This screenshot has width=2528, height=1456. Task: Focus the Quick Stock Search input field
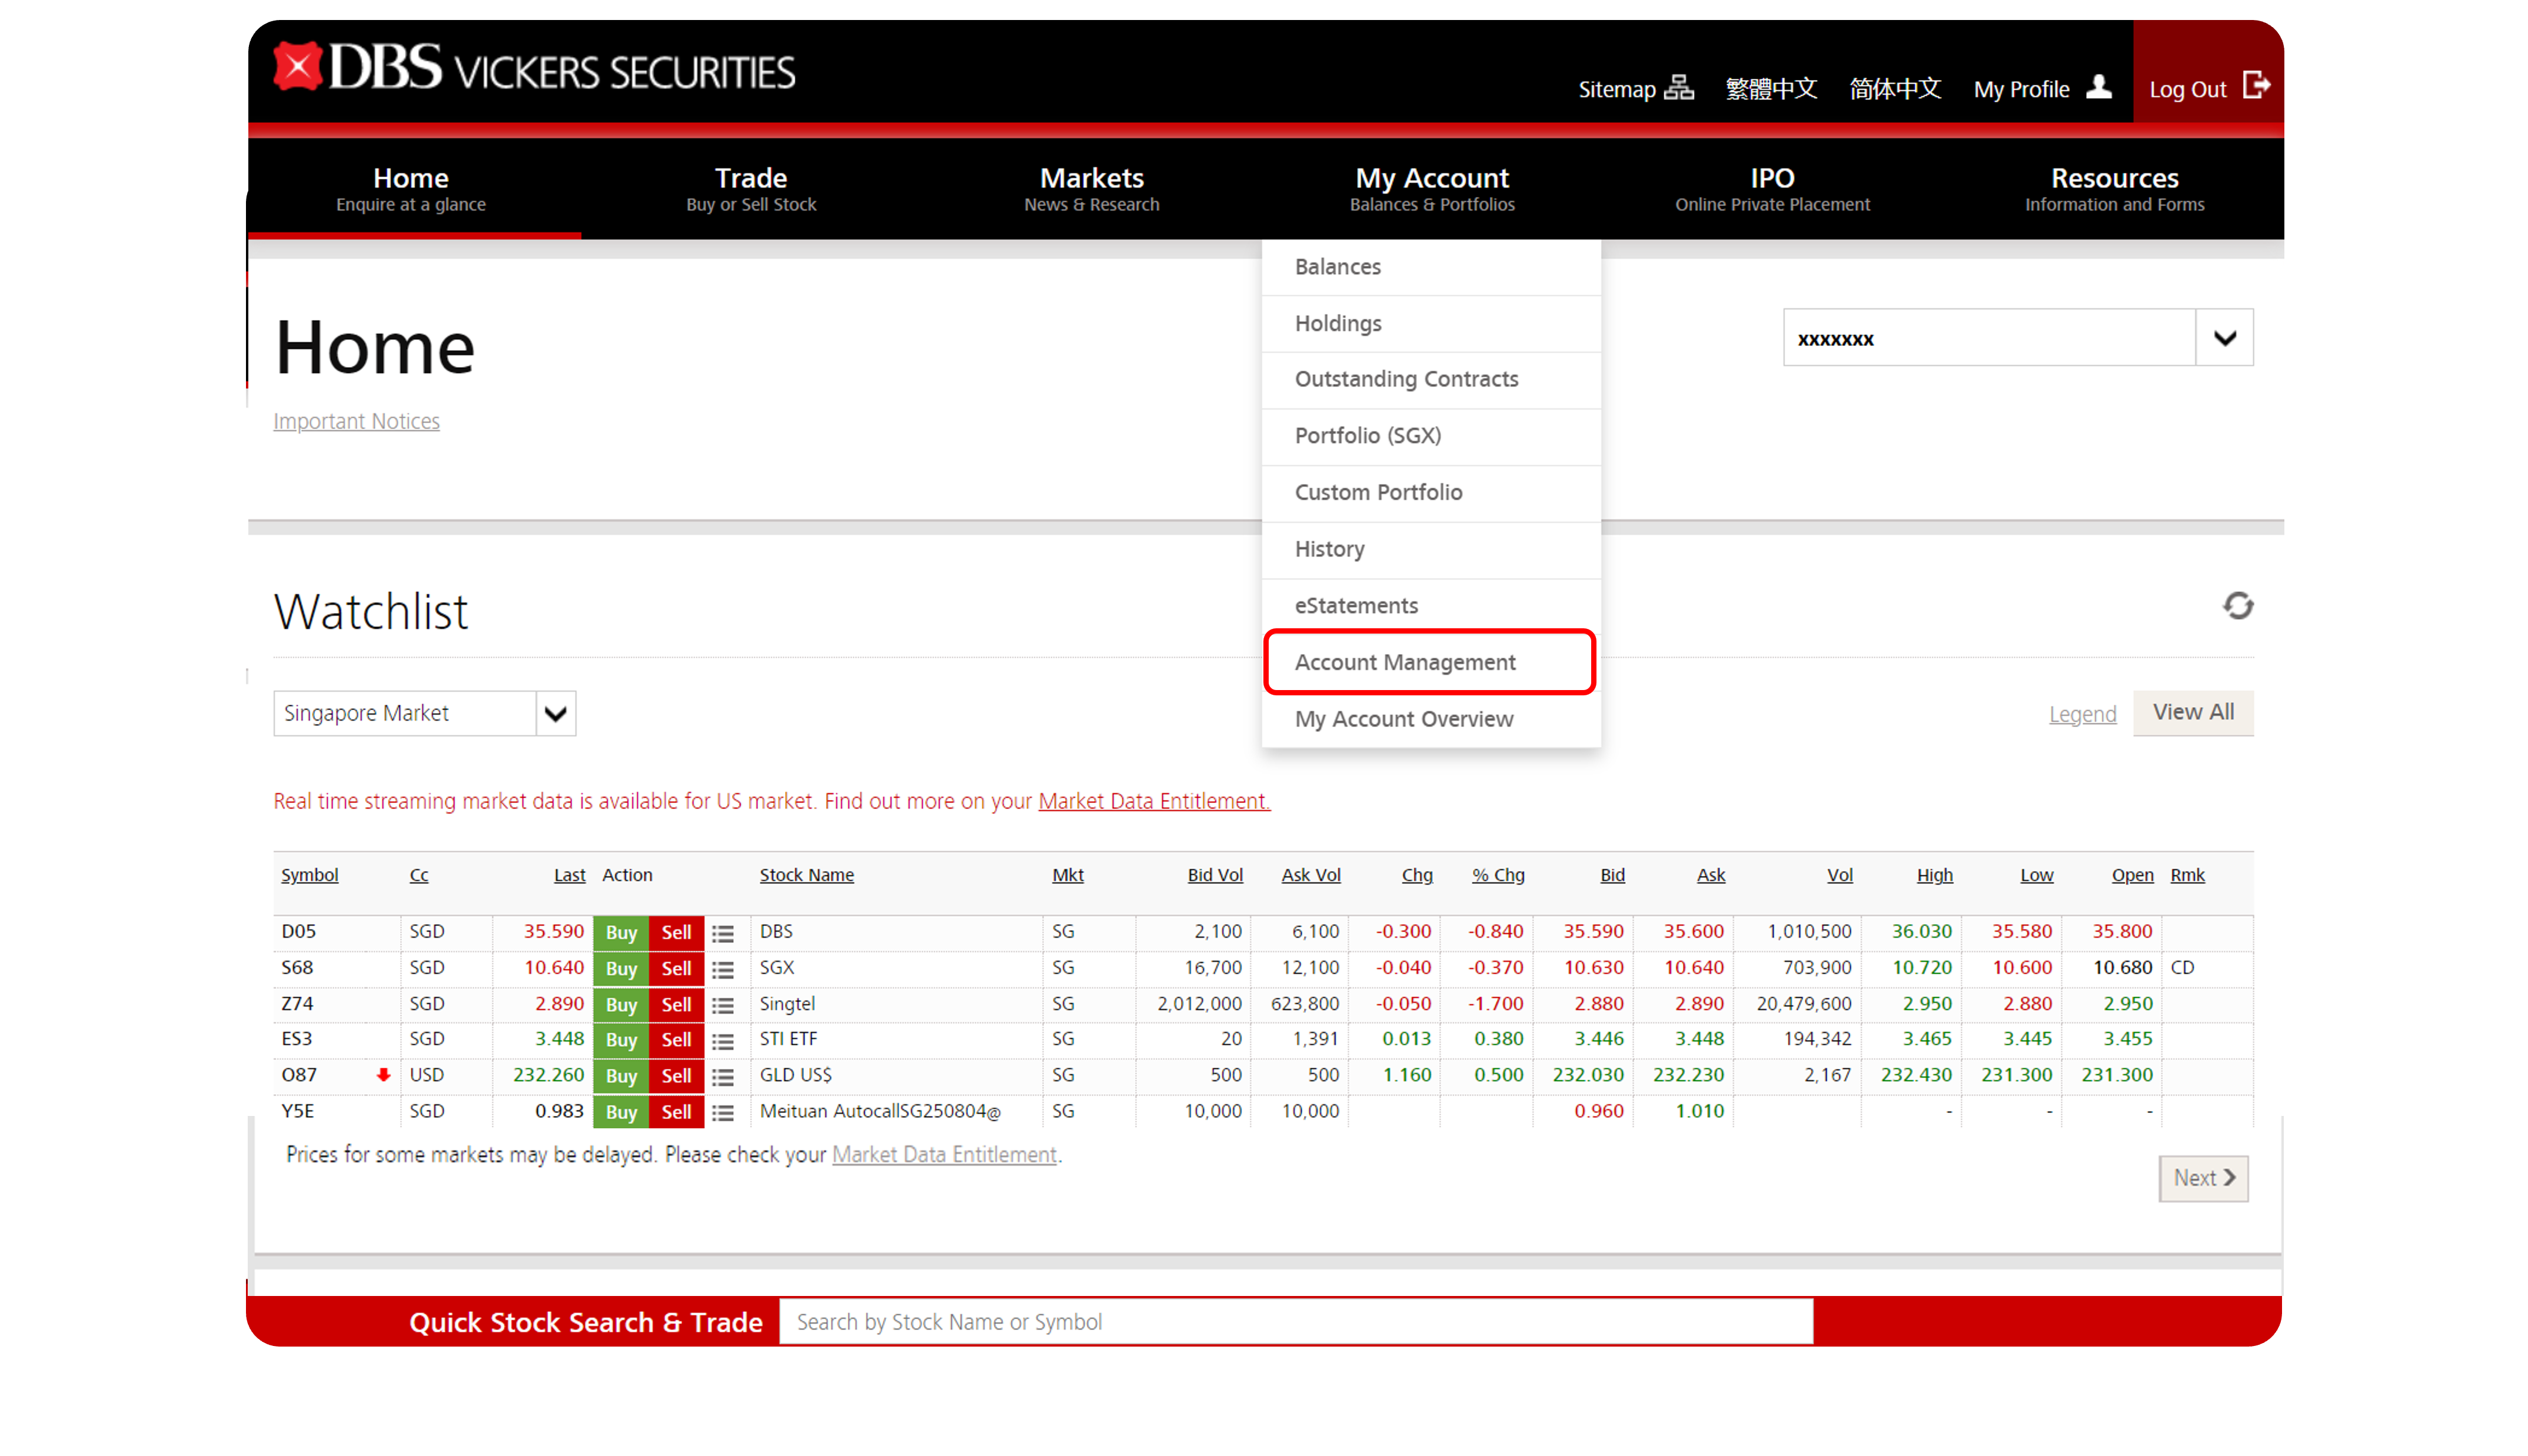[x=1296, y=1322]
